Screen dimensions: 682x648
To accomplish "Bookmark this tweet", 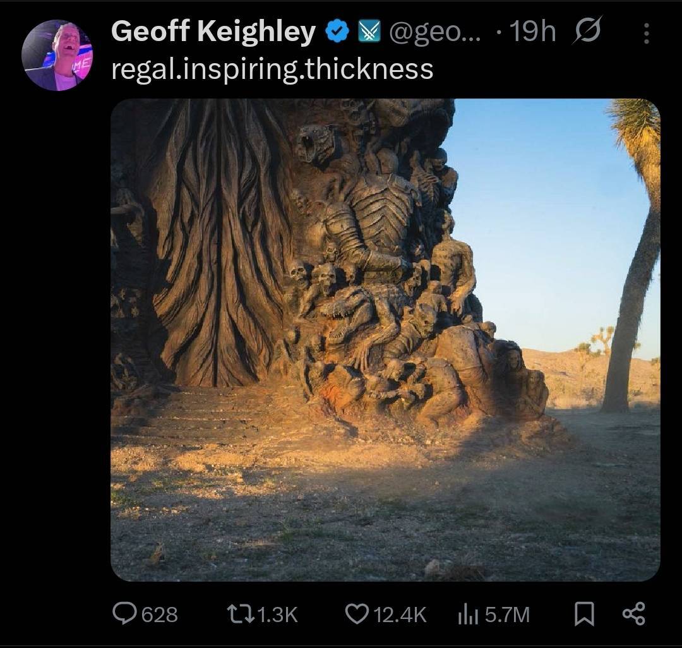I will click(x=584, y=614).
